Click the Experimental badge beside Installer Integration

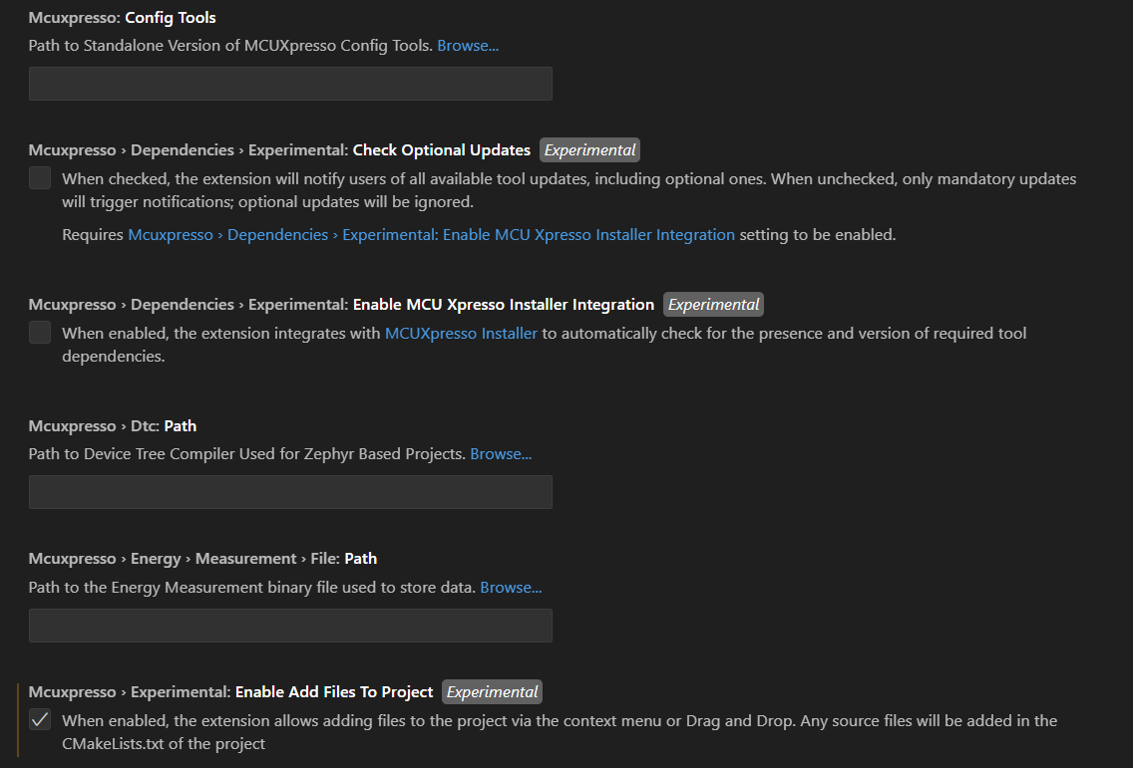[x=713, y=304]
